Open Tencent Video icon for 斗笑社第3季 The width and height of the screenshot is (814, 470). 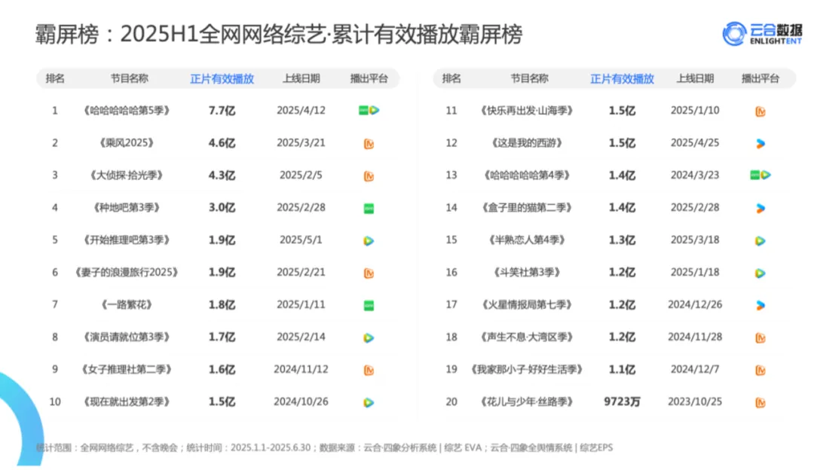[760, 273]
